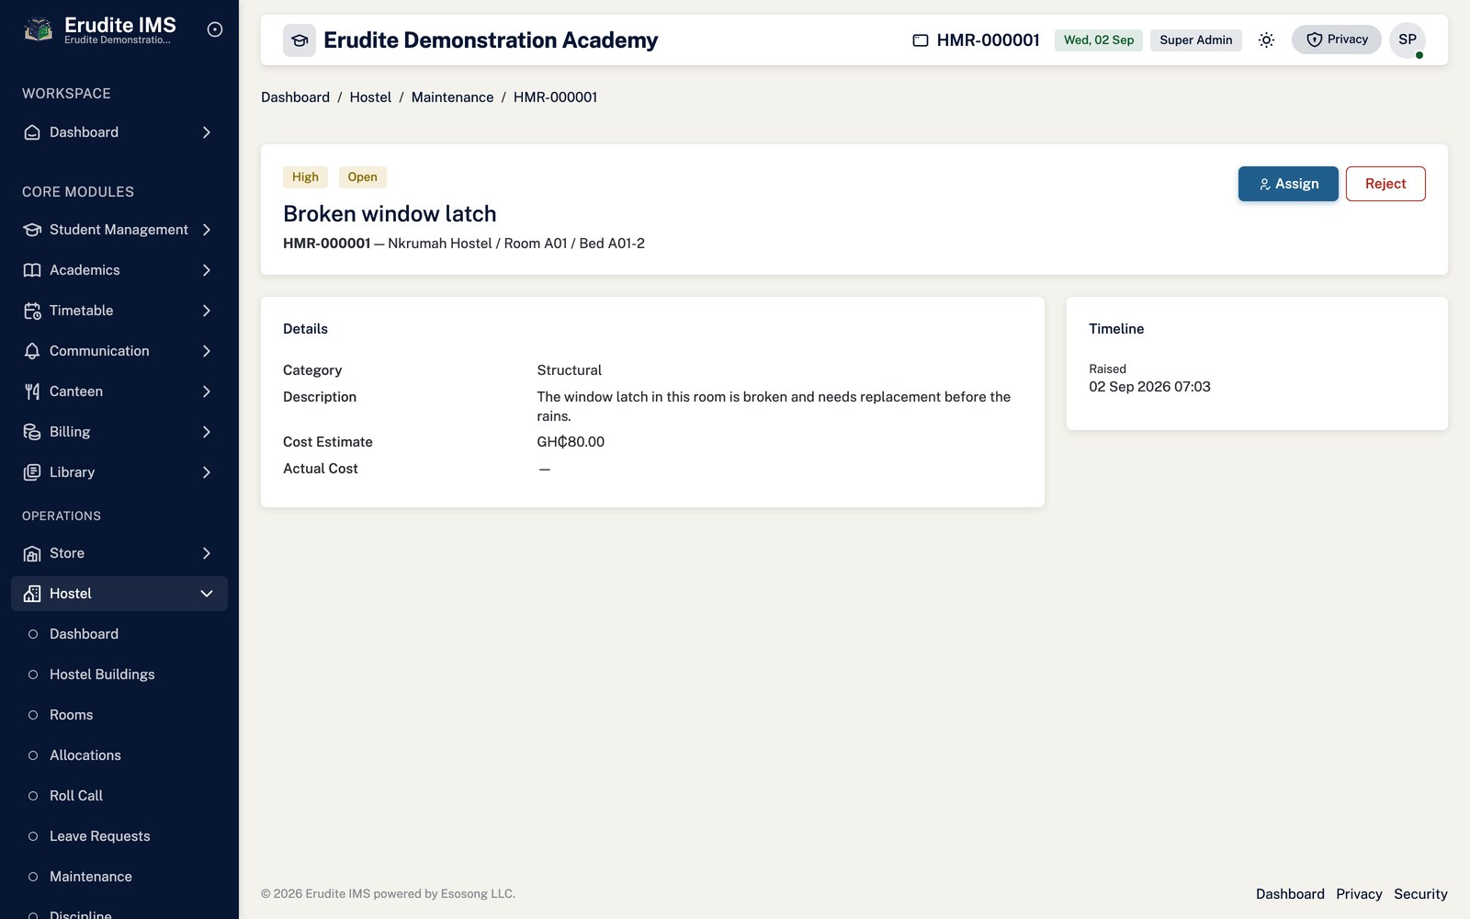The image size is (1470, 919).
Task: Open Privacy link in footer
Action: pos(1359,894)
